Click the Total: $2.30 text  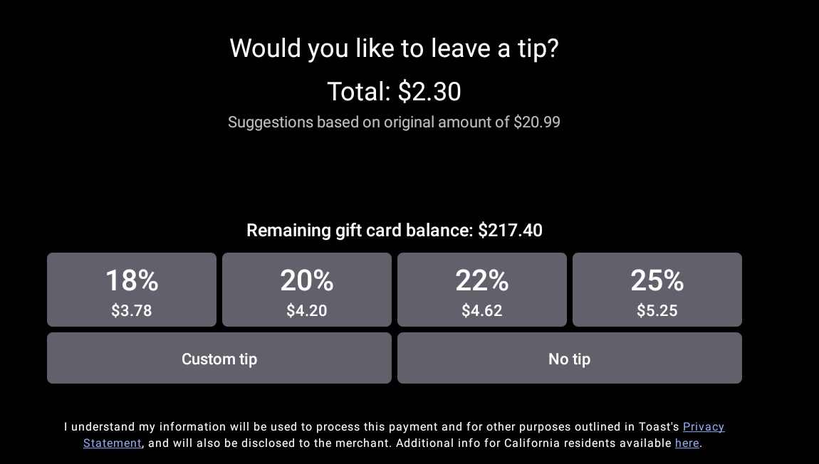coord(394,92)
